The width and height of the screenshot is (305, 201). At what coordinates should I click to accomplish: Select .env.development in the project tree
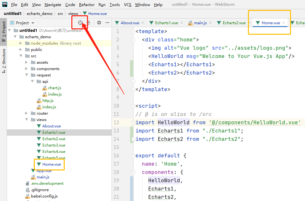pyautogui.click(x=47, y=183)
